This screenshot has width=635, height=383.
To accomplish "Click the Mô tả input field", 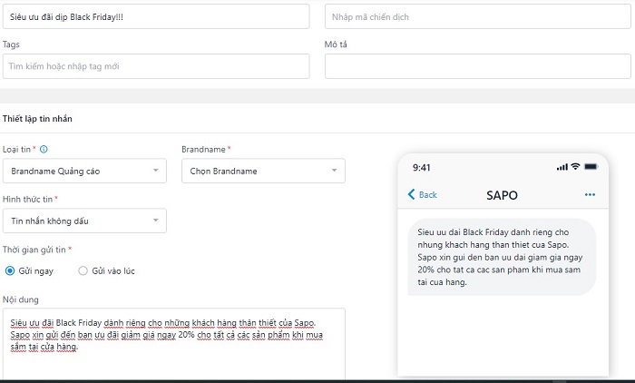I will [x=479, y=66].
